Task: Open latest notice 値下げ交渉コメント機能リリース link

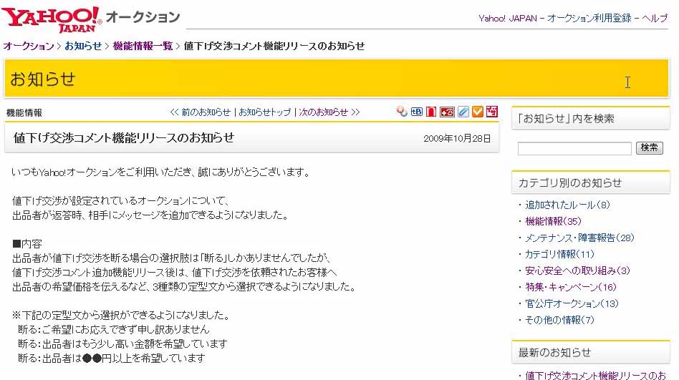Action: tap(595, 375)
